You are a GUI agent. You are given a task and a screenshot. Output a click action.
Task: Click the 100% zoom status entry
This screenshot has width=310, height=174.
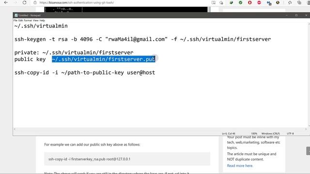coord(254,133)
